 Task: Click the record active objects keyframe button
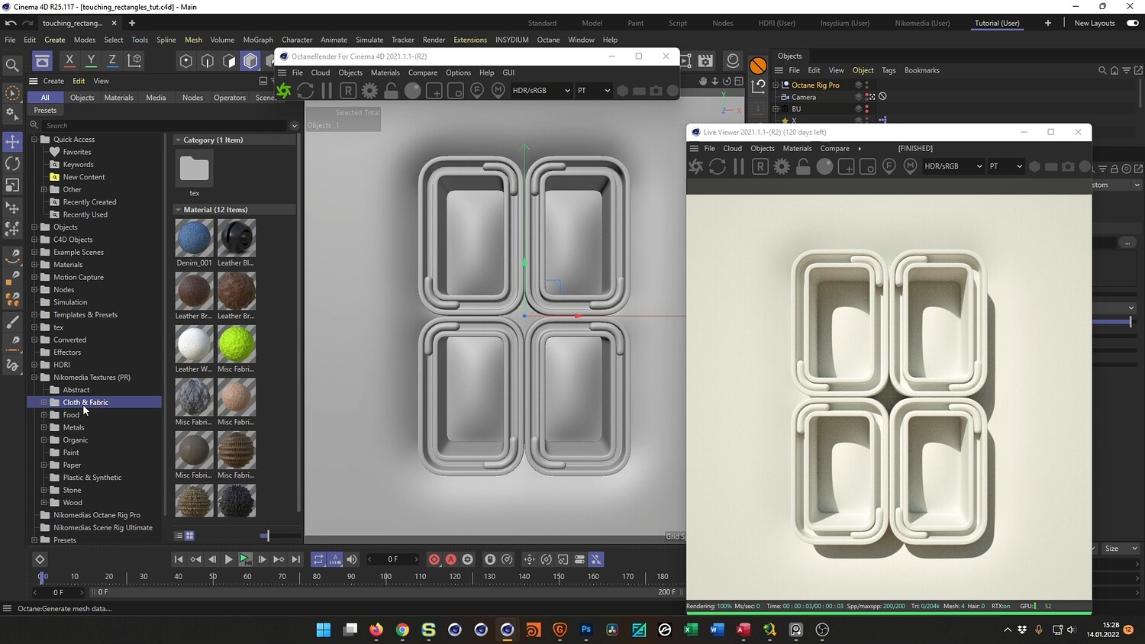tap(434, 559)
